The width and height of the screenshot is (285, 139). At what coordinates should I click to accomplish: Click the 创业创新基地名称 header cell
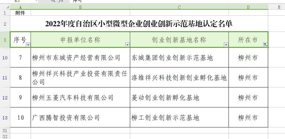[x=179, y=40]
